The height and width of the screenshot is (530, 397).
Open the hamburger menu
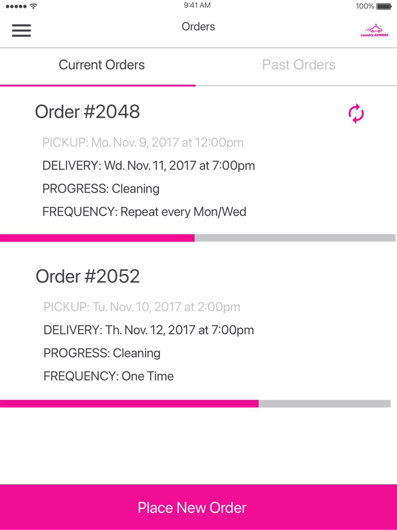(x=21, y=31)
